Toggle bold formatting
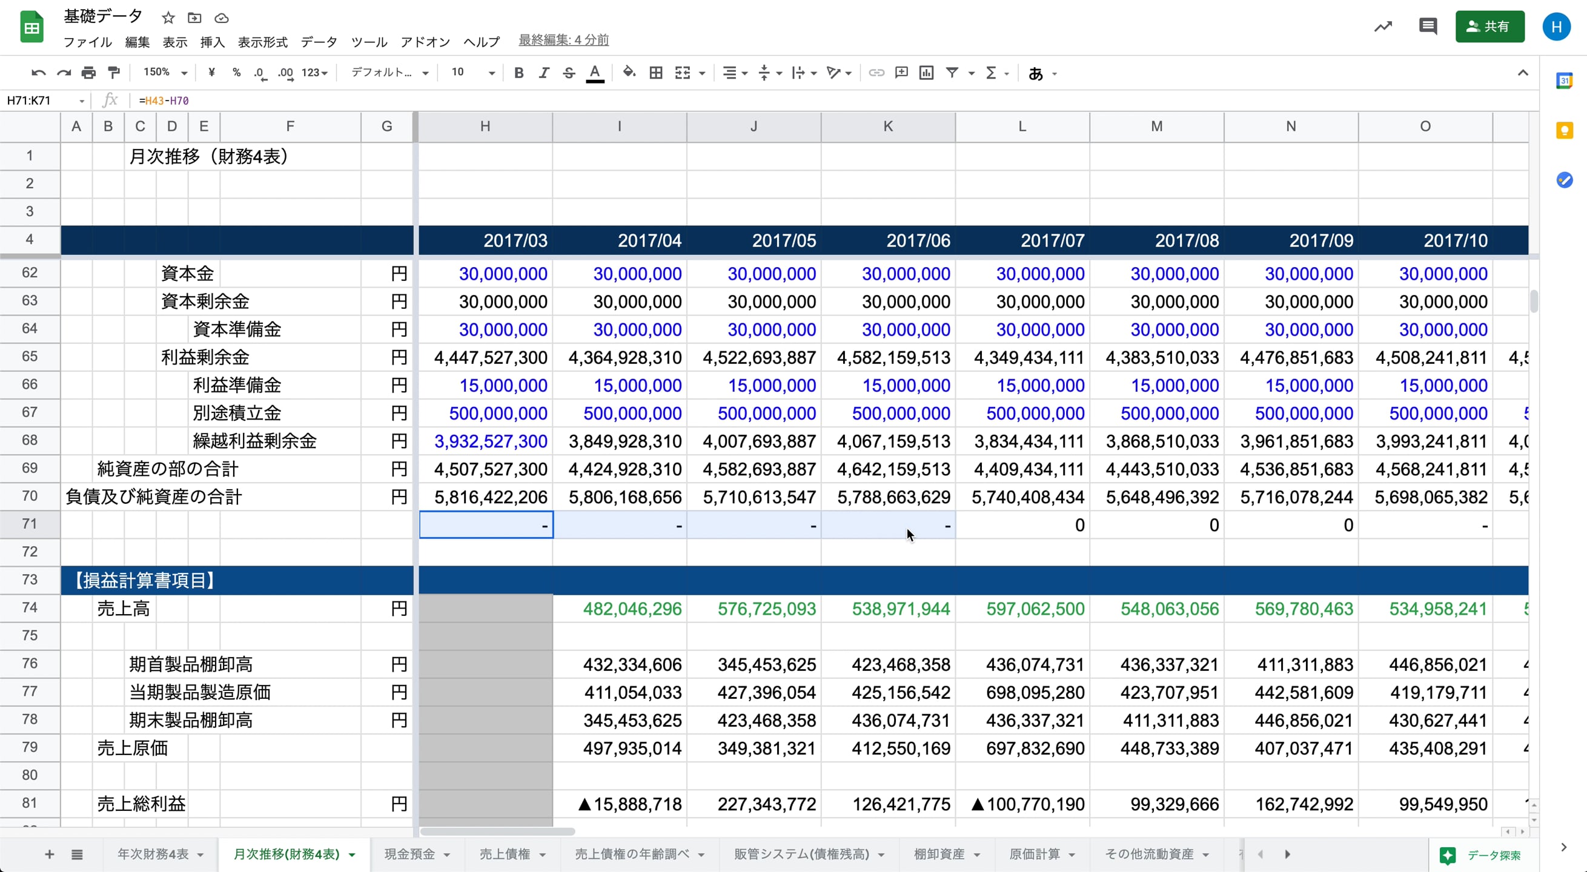The width and height of the screenshot is (1587, 872). [x=519, y=73]
